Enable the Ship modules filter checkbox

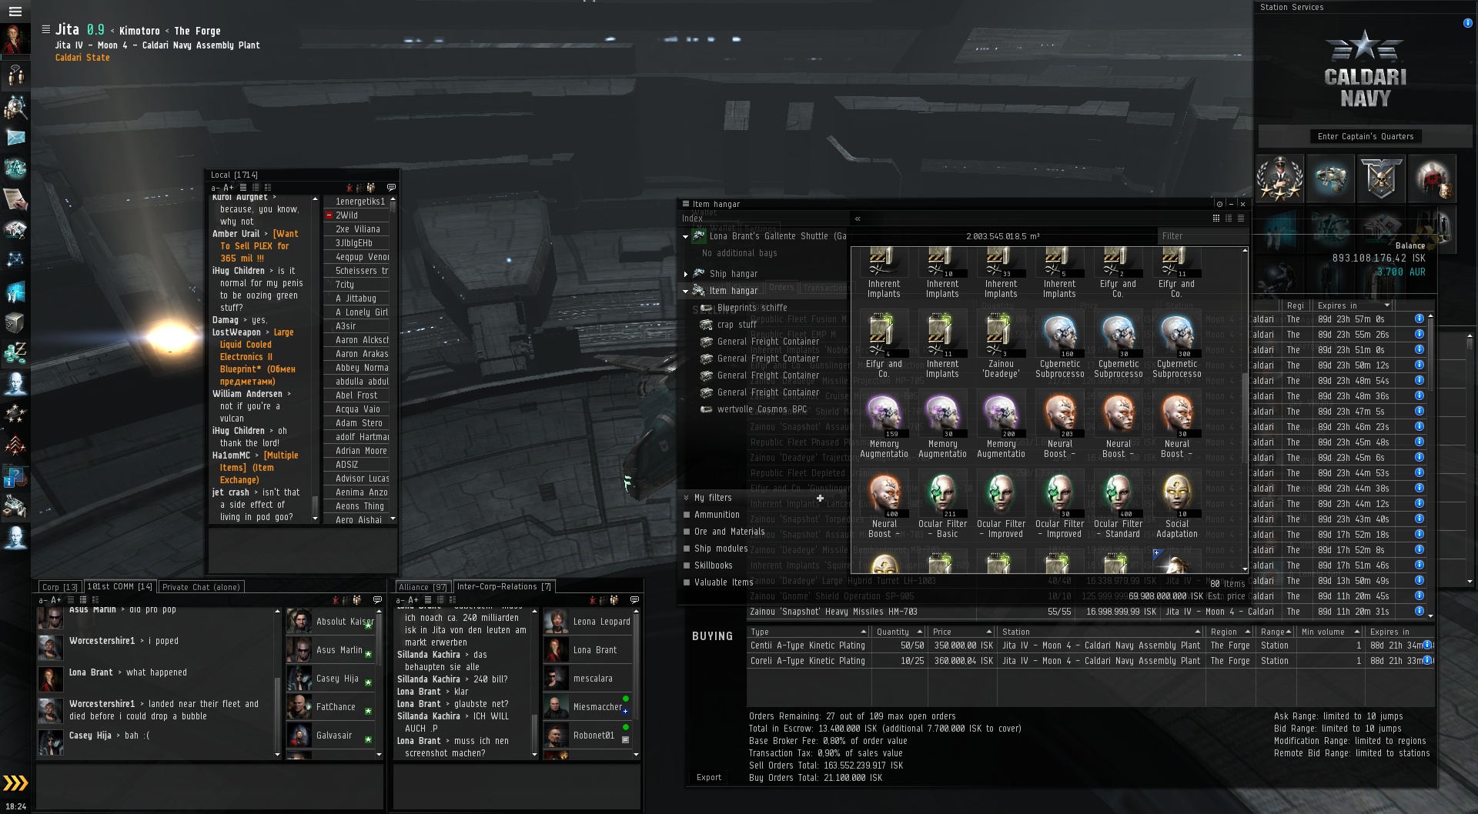[x=687, y=549]
